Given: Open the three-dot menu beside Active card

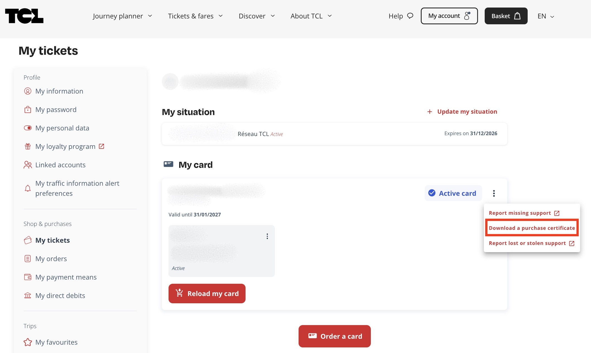Looking at the screenshot, I should tap(494, 193).
